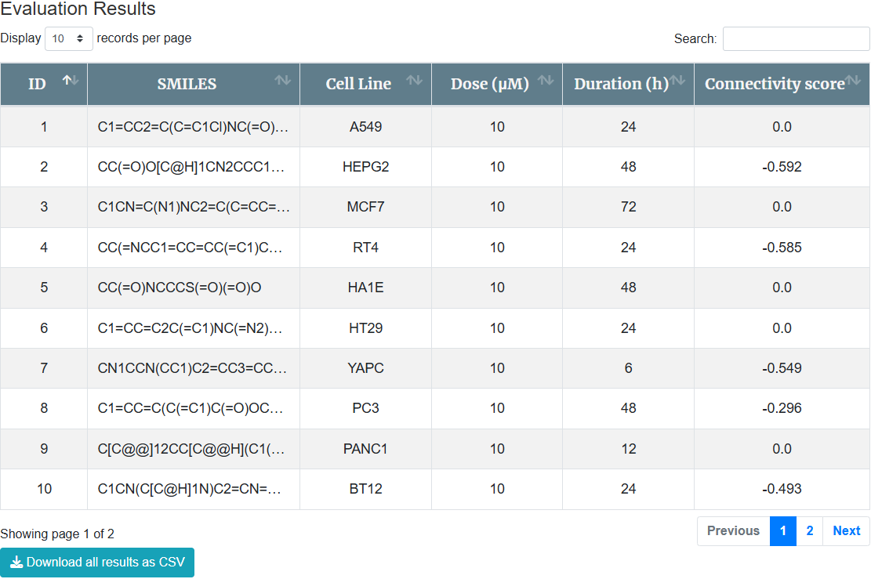Click connectivity score -0.493

coord(782,489)
